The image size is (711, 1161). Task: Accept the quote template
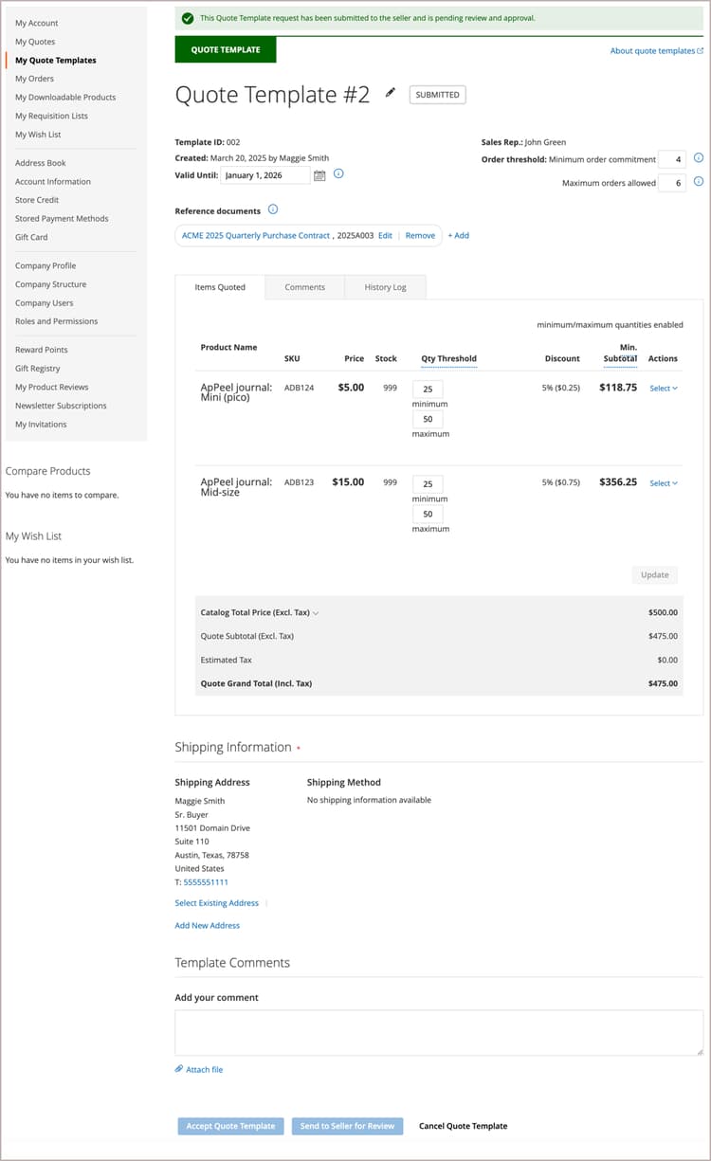230,1126
